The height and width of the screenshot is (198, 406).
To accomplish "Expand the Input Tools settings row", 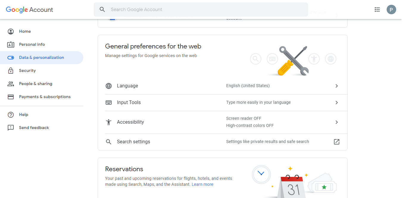I will point(337,103).
